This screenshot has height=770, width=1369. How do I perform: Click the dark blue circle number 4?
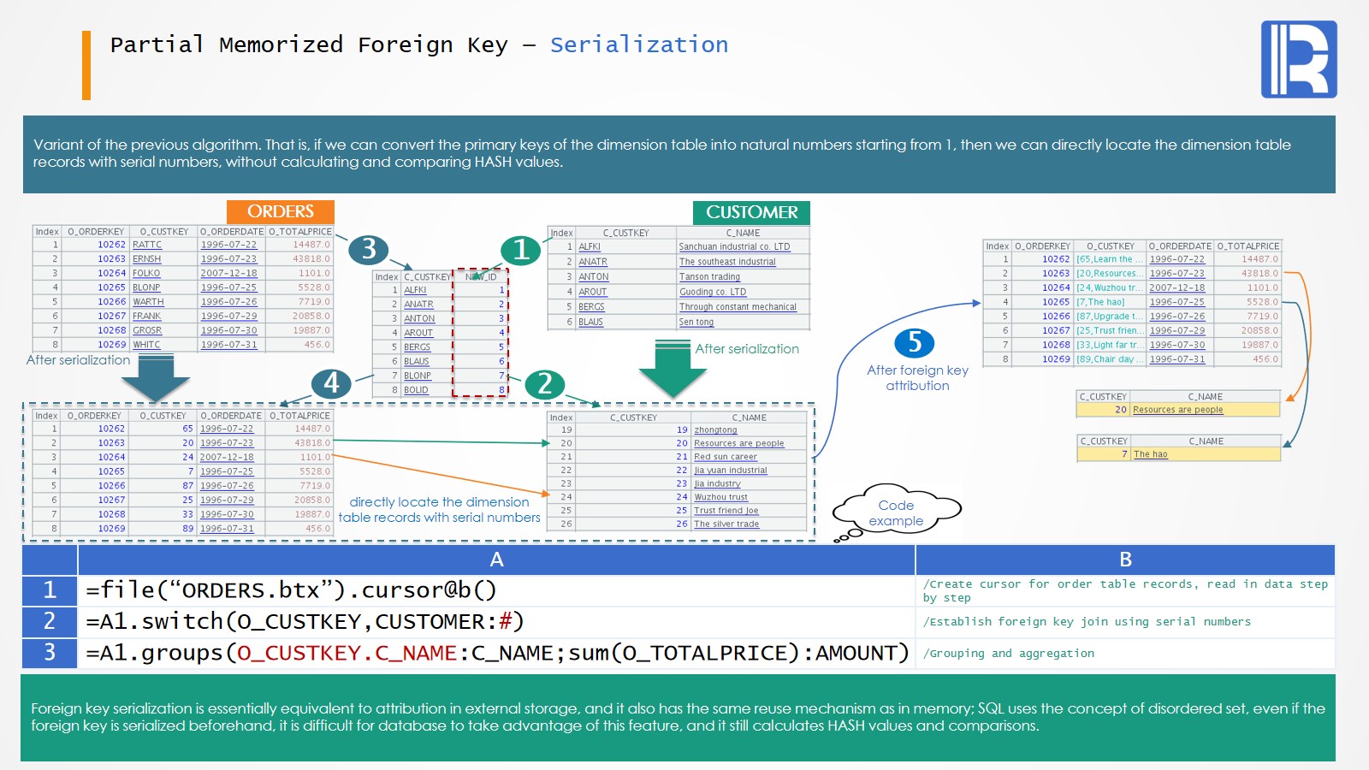(x=332, y=383)
